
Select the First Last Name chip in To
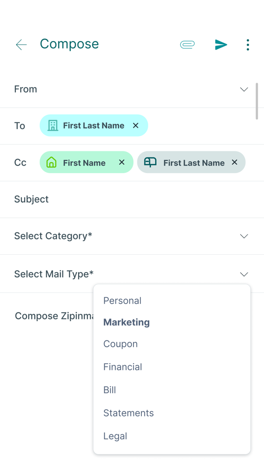point(94,125)
